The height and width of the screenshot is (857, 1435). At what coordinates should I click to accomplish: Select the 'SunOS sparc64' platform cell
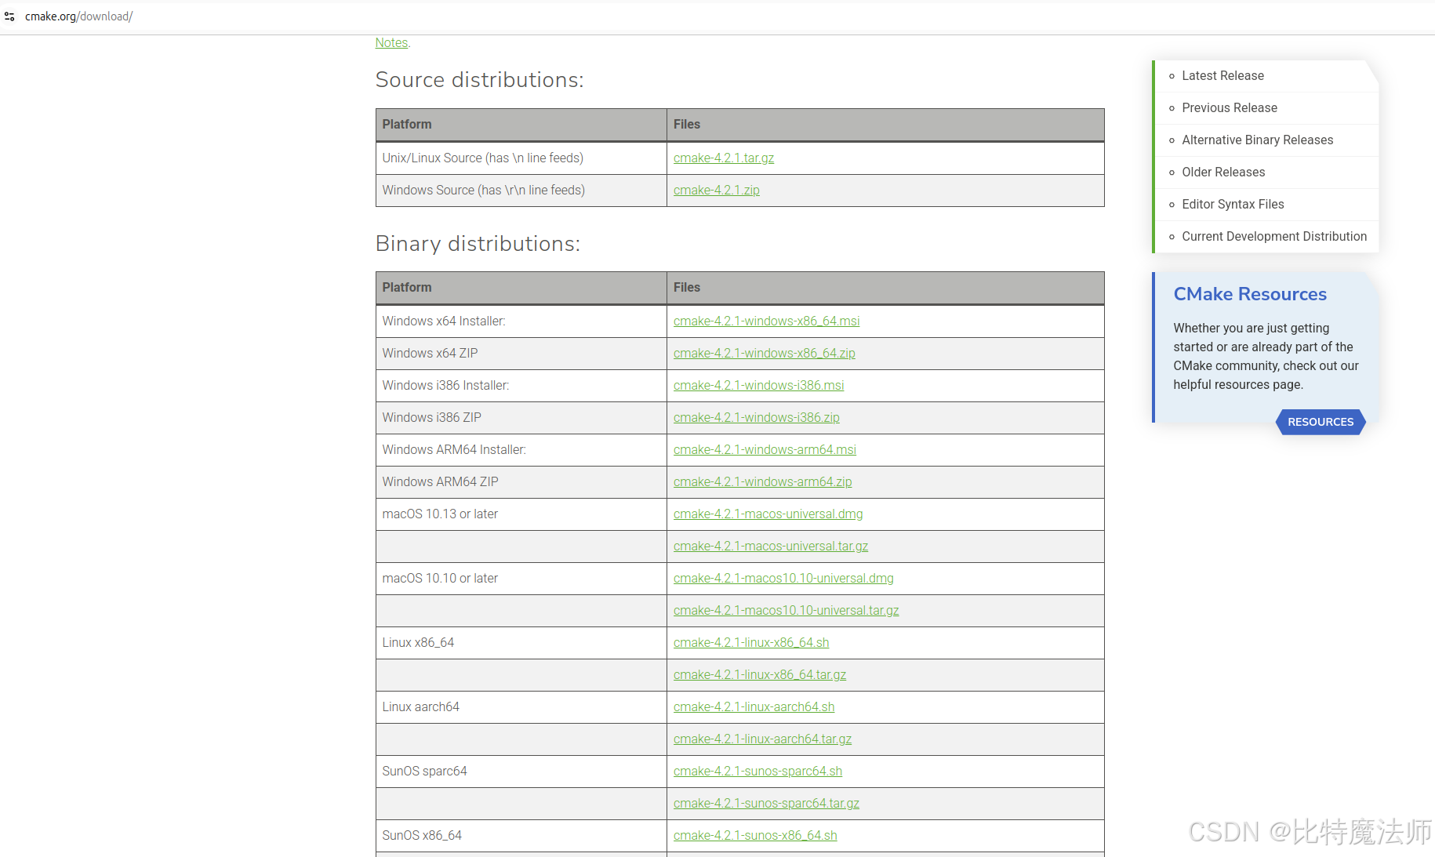click(x=521, y=772)
